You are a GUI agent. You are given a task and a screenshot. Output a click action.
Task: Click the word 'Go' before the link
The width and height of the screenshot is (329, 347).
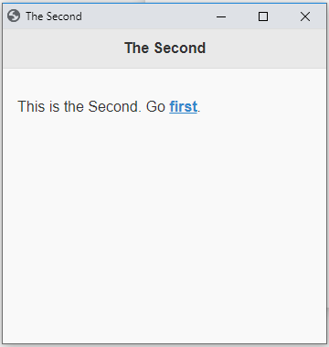155,106
